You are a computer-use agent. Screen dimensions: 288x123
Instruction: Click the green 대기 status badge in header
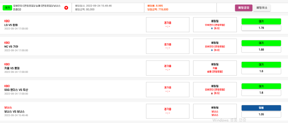tap(7, 8)
